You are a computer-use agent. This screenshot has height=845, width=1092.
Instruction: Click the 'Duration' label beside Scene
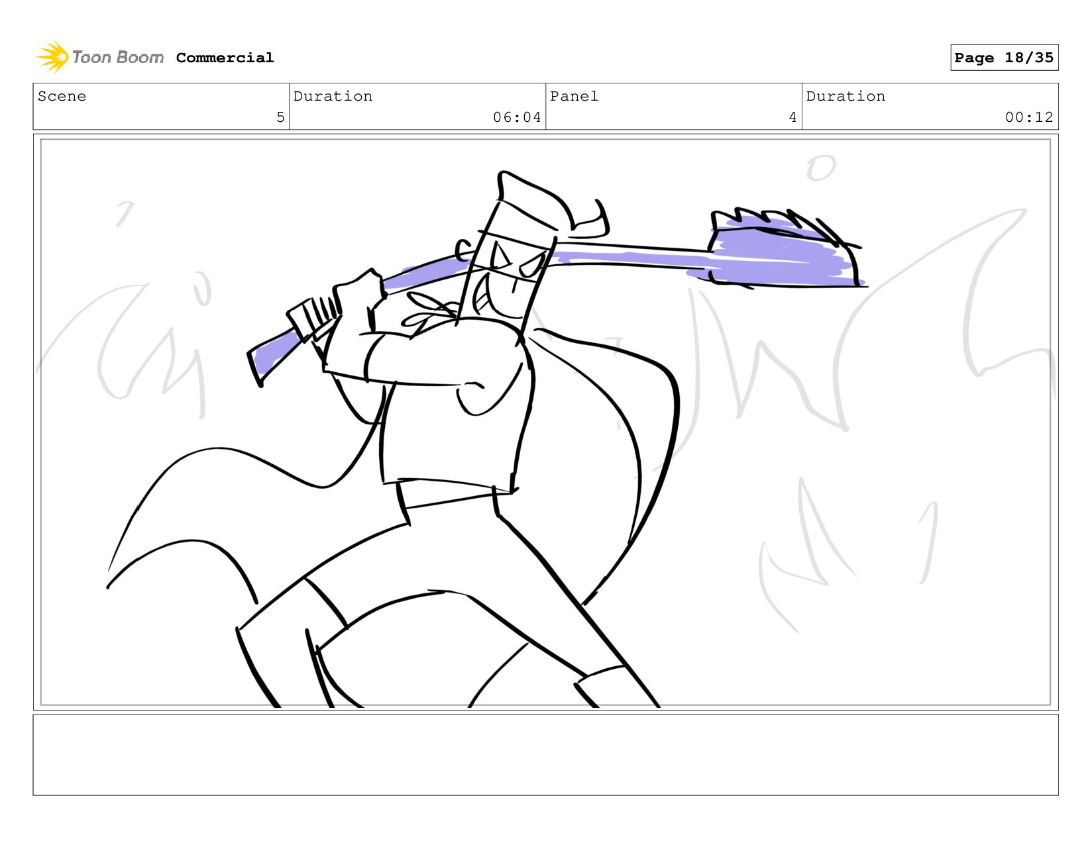pos(333,96)
